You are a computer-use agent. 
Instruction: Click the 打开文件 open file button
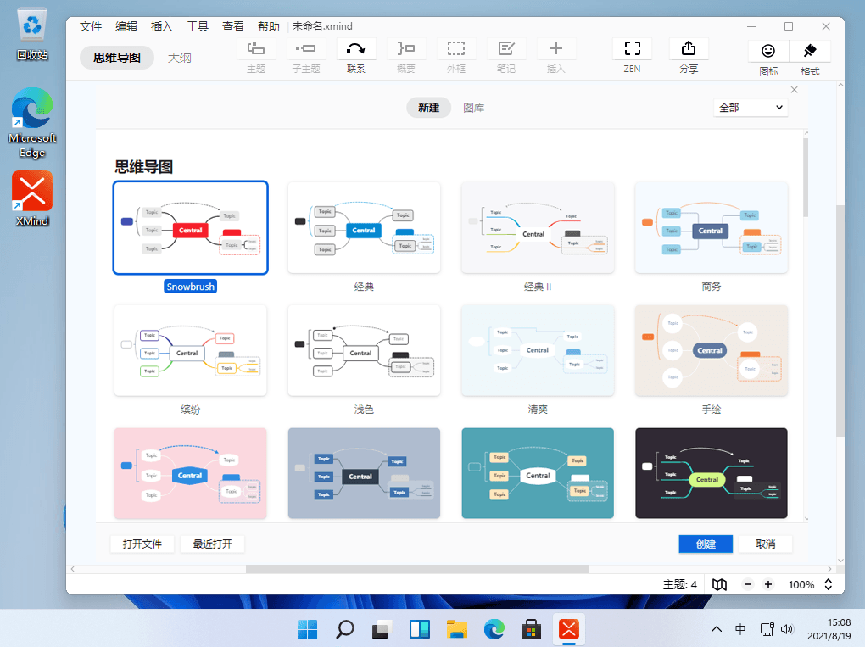[x=142, y=544]
